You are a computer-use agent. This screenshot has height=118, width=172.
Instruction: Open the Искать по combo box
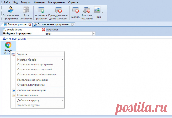(70, 34)
